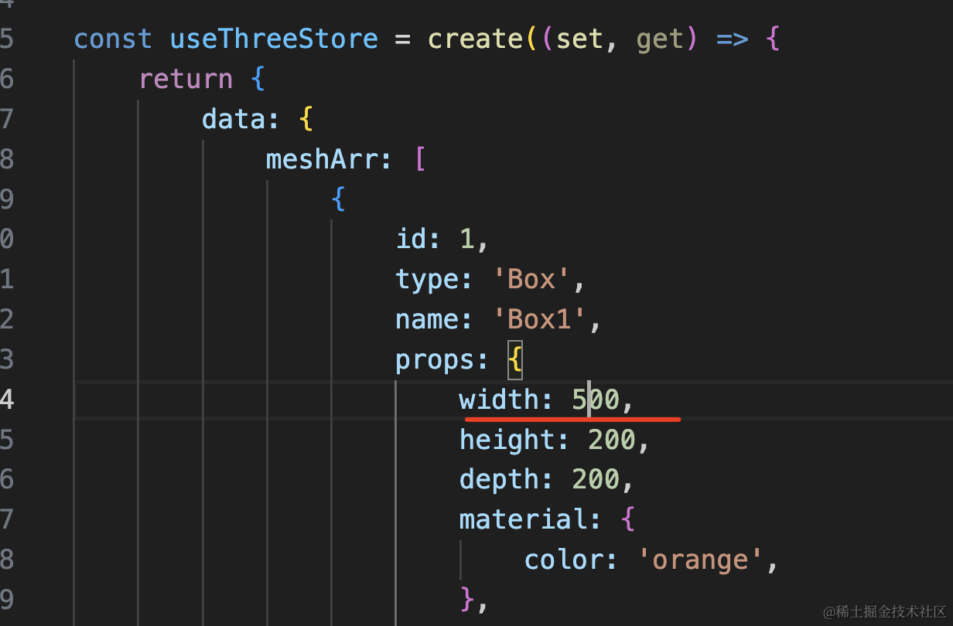
Task: Click the 'color' property key
Action: [563, 560]
